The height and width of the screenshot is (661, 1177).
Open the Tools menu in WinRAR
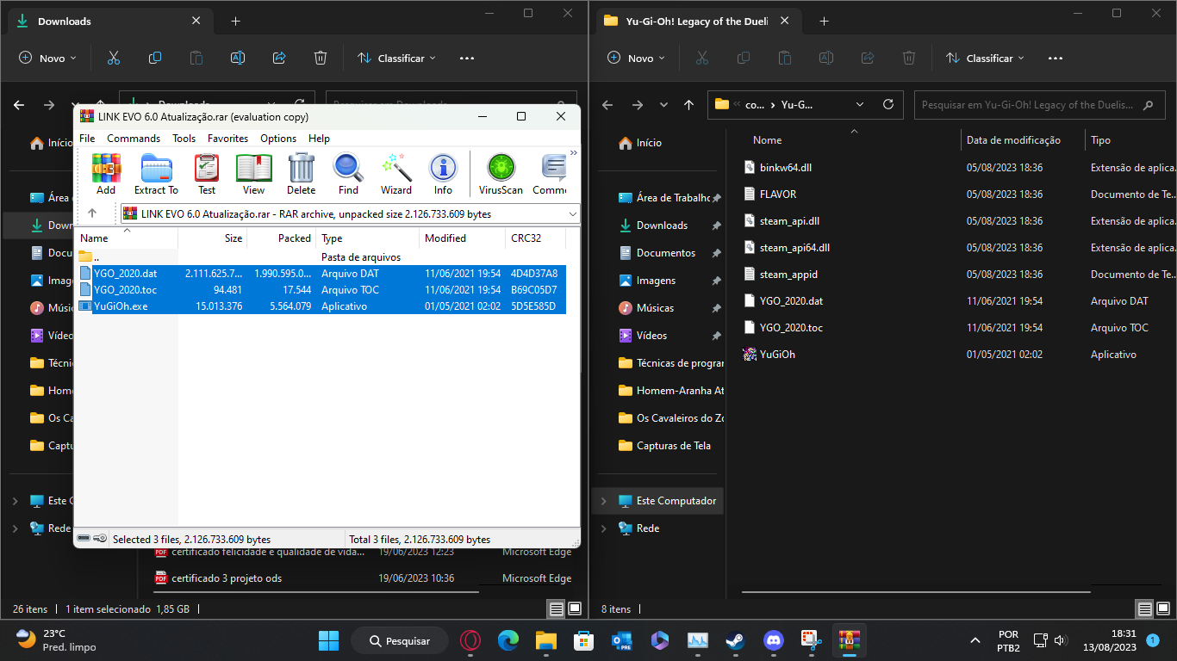(x=184, y=139)
